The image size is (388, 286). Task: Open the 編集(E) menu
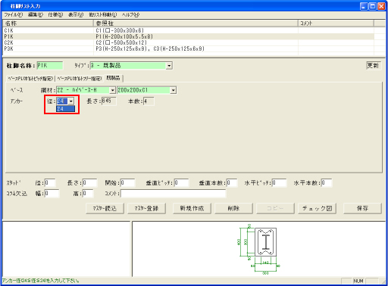tap(36, 14)
